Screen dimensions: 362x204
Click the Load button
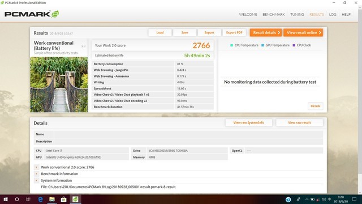(x=160, y=33)
